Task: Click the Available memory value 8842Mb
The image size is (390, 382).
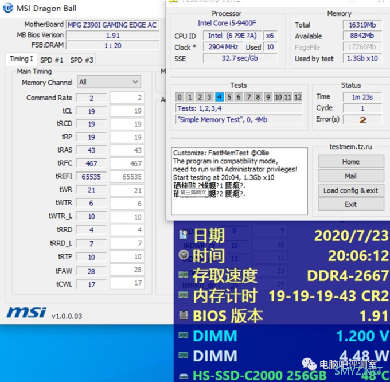Action: [362, 36]
